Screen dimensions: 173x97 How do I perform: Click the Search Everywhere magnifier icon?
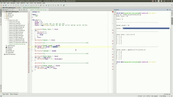tap(172, 5)
